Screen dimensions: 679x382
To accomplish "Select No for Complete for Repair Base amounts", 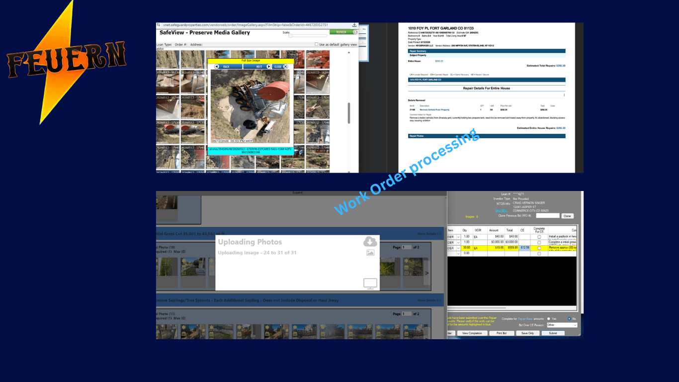I will 569,318.
